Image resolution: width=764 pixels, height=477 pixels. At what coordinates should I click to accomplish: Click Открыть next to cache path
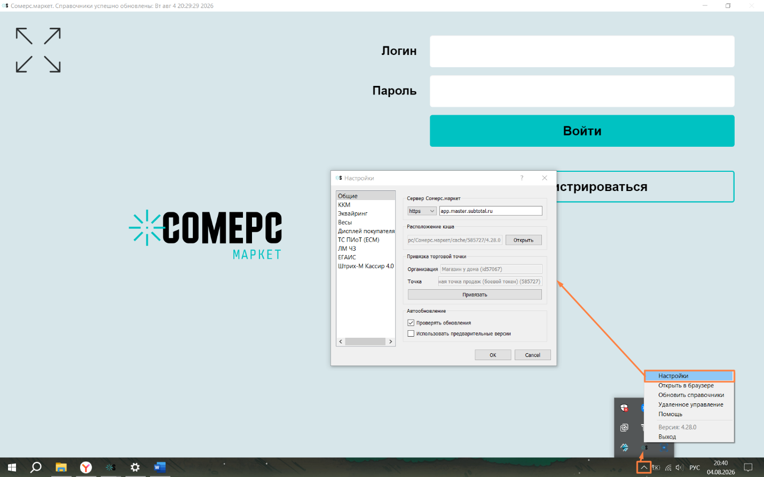click(x=523, y=240)
